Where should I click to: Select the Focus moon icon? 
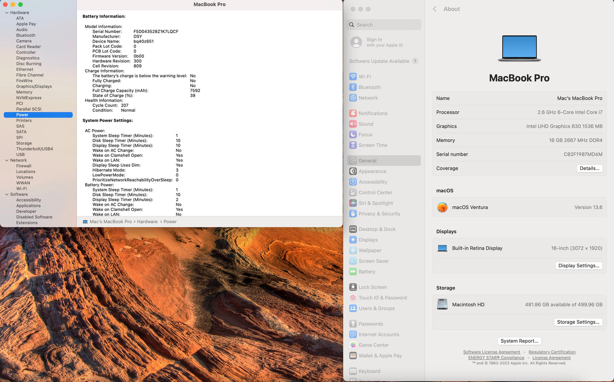click(353, 135)
